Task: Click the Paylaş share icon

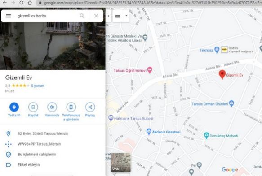Action: 90,107
